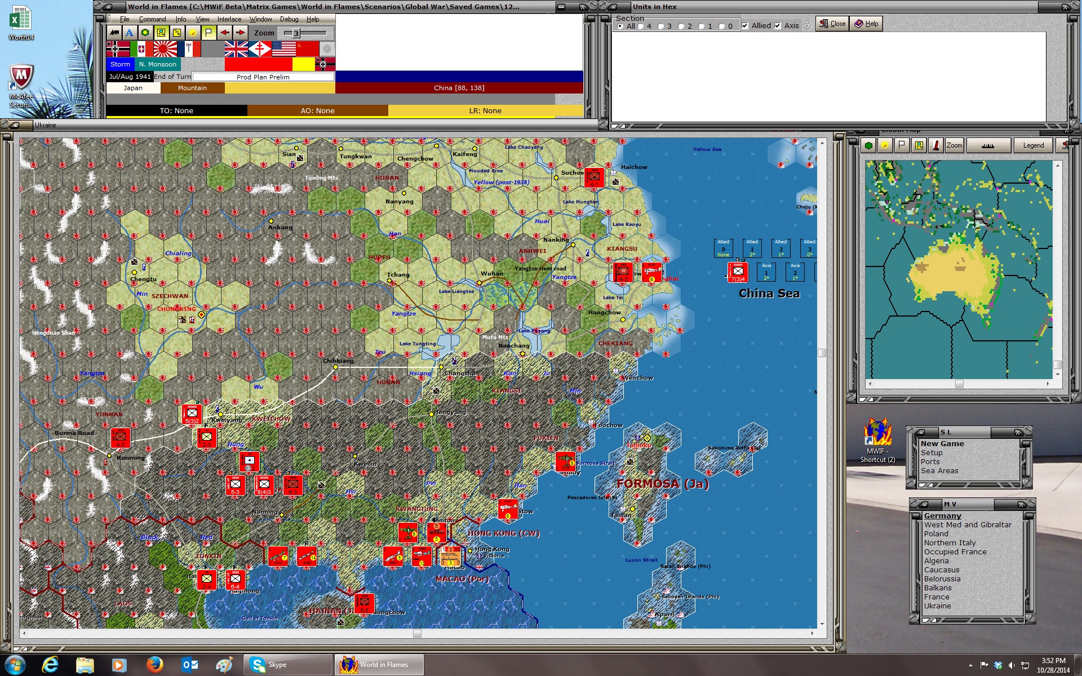Screen dimensions: 1082x676
Task: Select the German flag icon
Action: pyautogui.click(x=118, y=49)
